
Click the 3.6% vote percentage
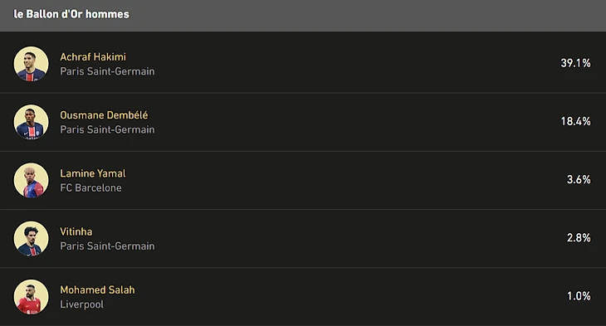point(579,180)
